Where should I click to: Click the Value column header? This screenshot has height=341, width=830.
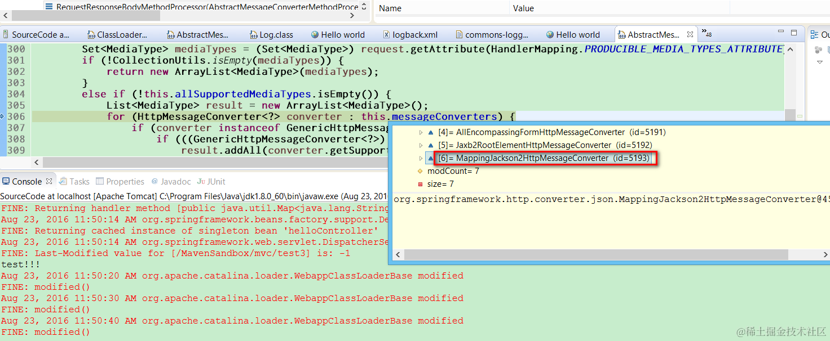coord(523,8)
